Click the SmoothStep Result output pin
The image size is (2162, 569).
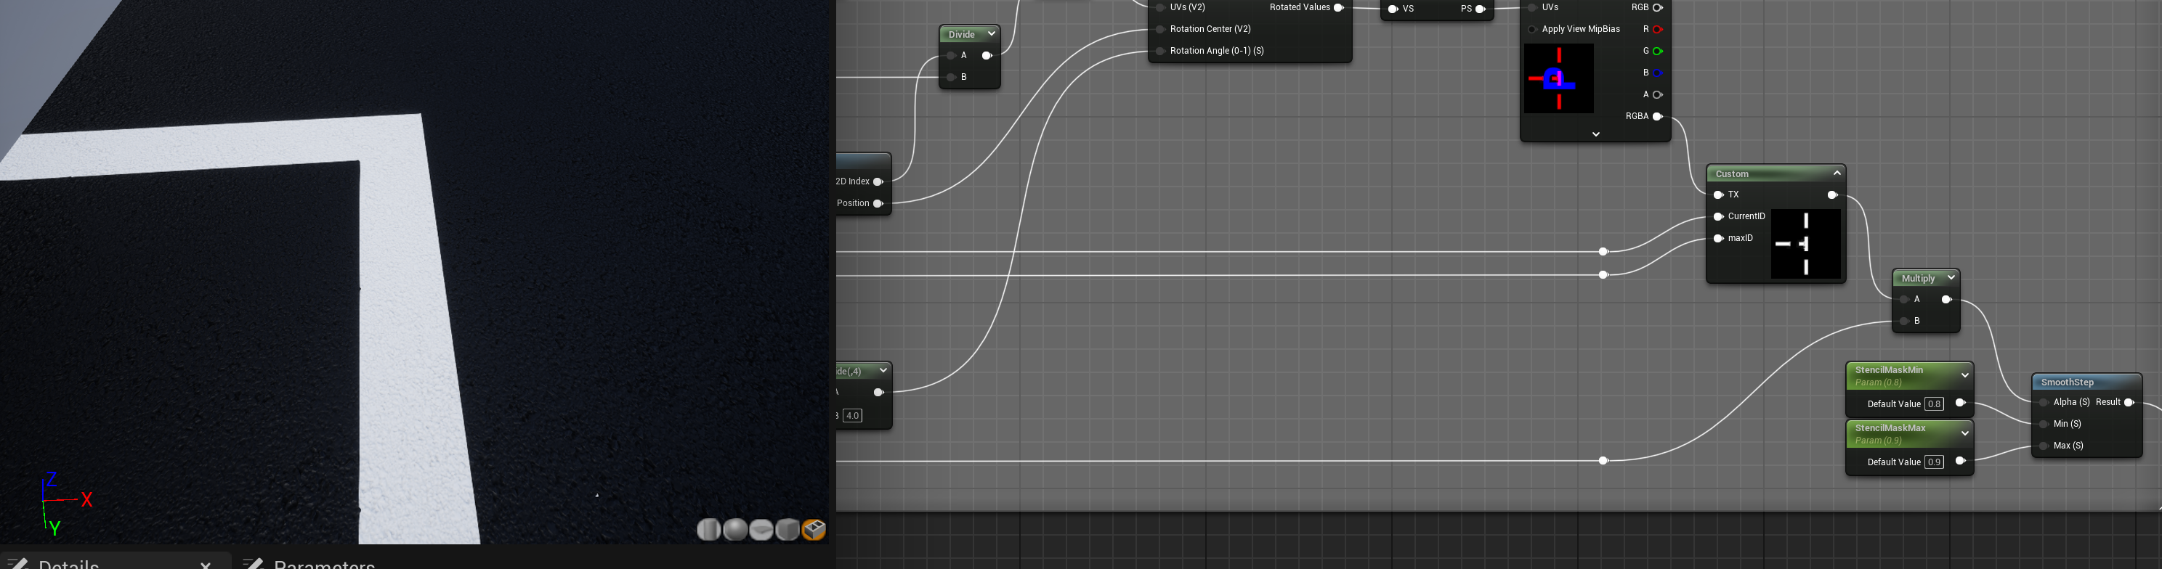(2130, 402)
